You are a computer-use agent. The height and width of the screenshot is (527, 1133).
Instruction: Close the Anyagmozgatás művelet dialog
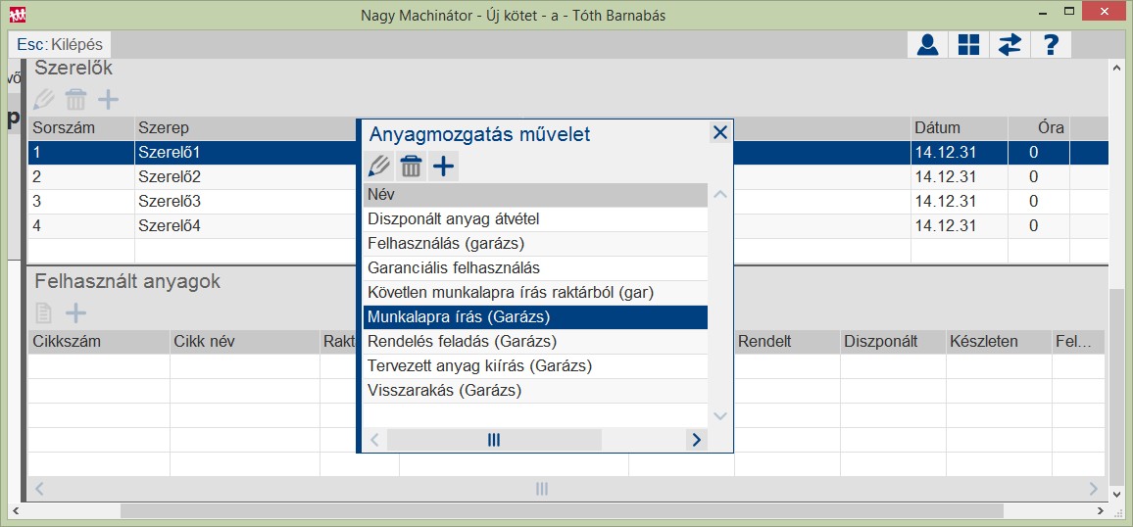(719, 133)
